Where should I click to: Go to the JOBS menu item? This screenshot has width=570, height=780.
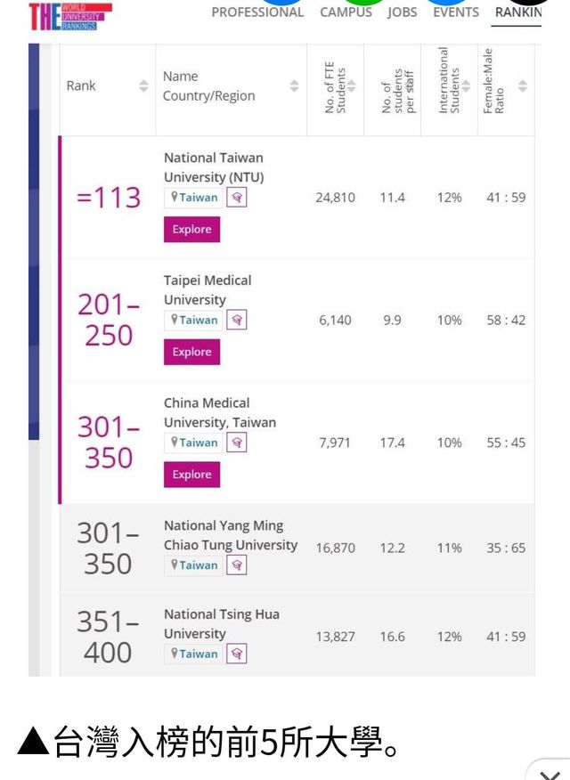[403, 12]
